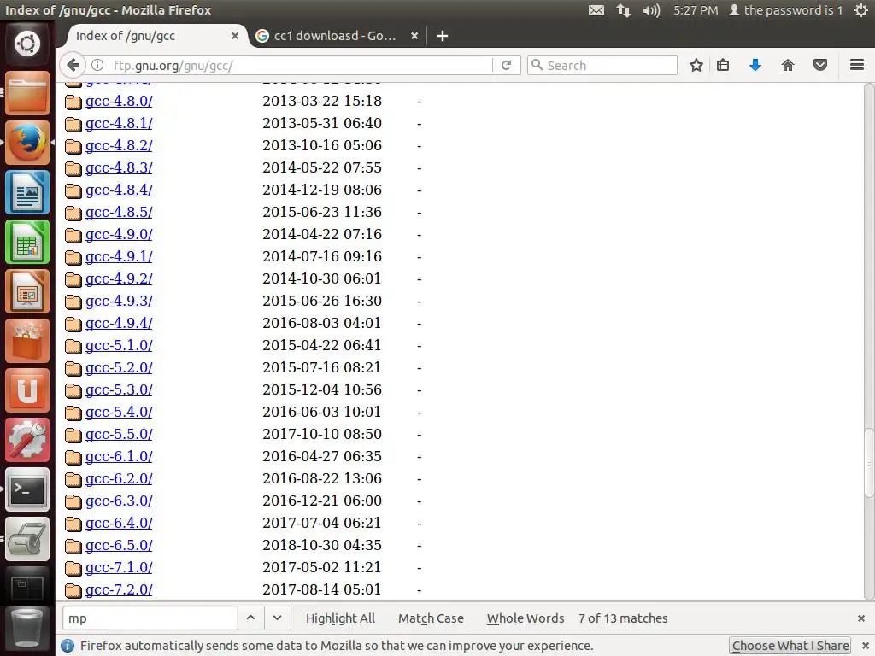Open Ubuntu One launcher icon
Screen dimensions: 875x656
[26, 390]
